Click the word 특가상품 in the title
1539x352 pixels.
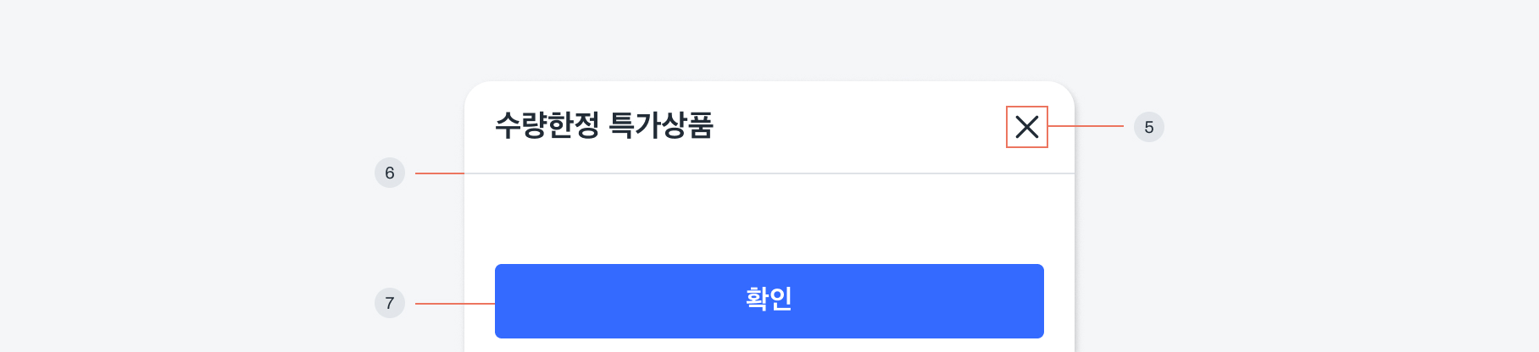tap(661, 125)
